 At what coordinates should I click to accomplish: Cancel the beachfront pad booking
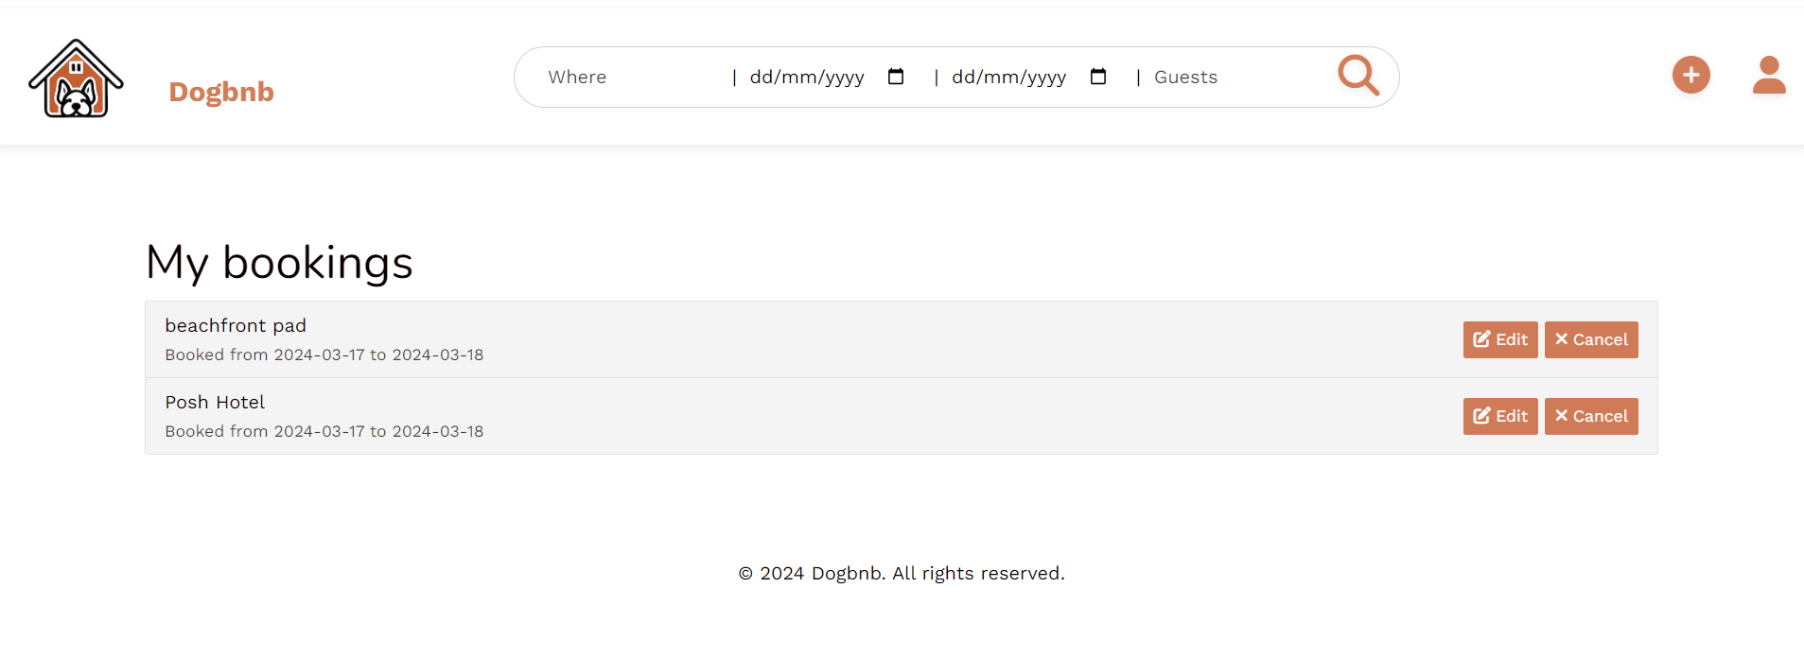click(1591, 339)
